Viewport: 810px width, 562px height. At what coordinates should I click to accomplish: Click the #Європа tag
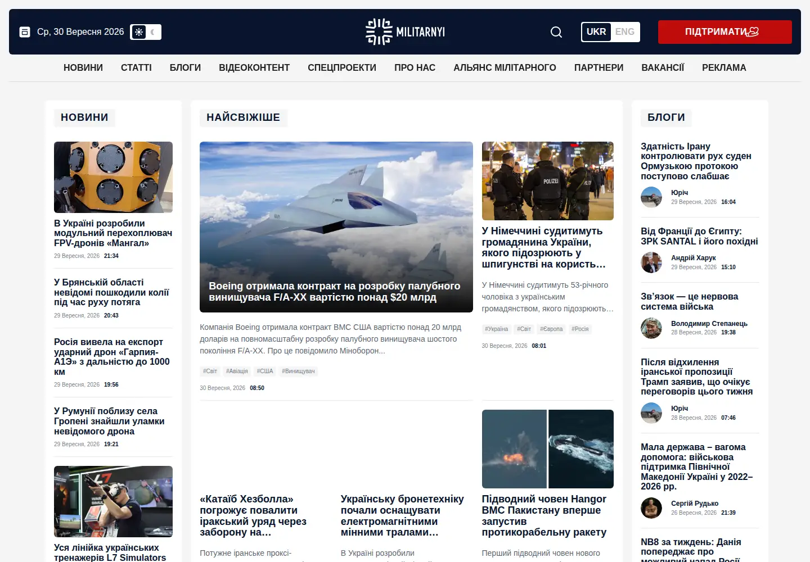(x=551, y=329)
